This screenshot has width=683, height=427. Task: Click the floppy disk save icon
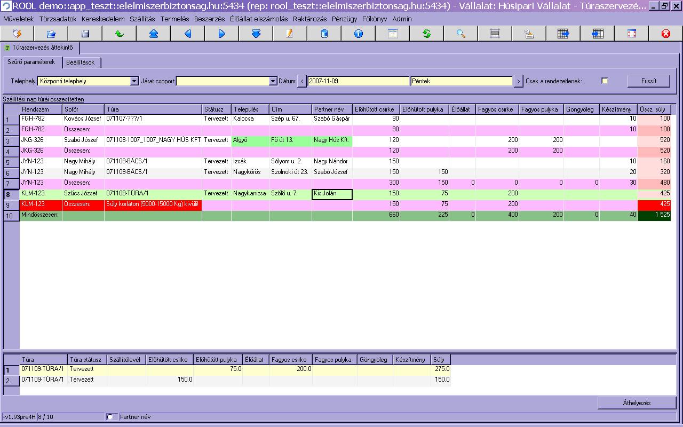pos(85,34)
